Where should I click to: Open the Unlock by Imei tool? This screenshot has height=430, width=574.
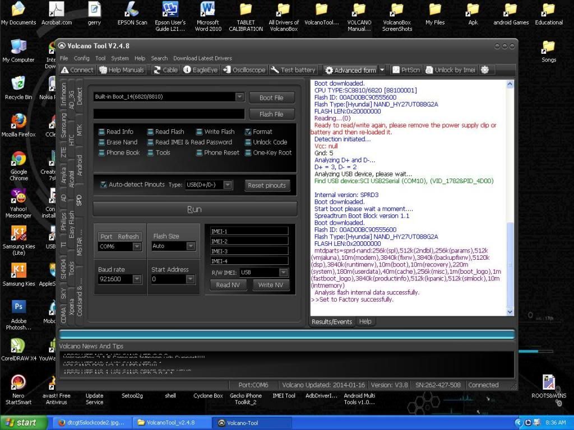(450, 70)
